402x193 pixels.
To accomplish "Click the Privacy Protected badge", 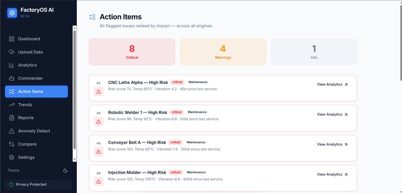I will 38,185.
